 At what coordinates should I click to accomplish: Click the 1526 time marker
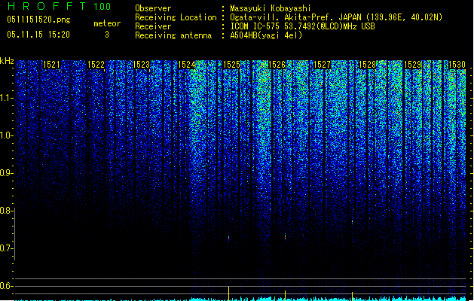click(277, 65)
